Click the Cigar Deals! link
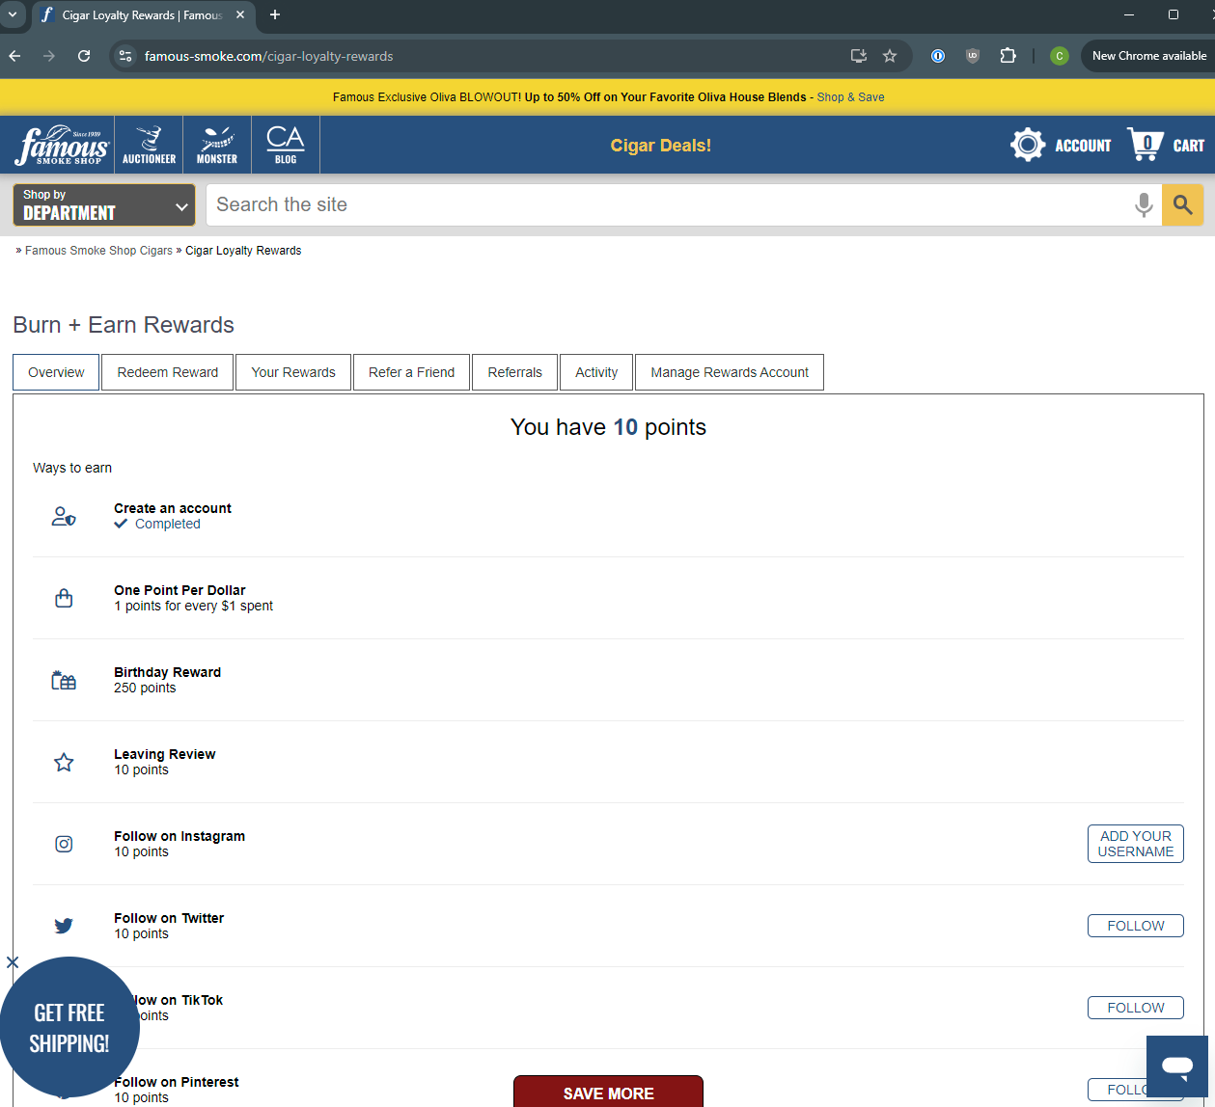Image resolution: width=1215 pixels, height=1107 pixels. (x=661, y=146)
